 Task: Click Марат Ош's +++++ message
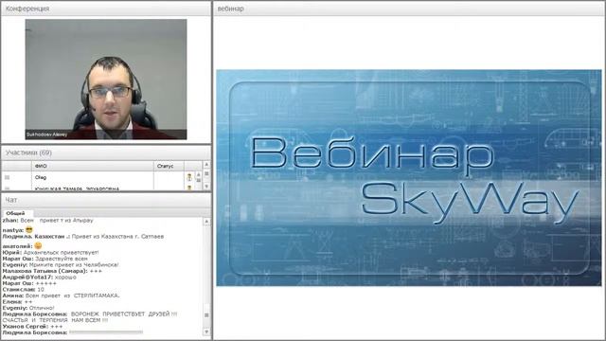pos(29,283)
